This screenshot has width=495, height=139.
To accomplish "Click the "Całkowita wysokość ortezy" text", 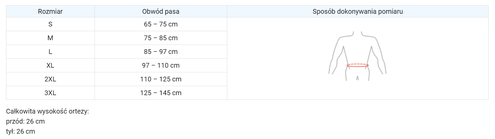I will click(x=47, y=111).
